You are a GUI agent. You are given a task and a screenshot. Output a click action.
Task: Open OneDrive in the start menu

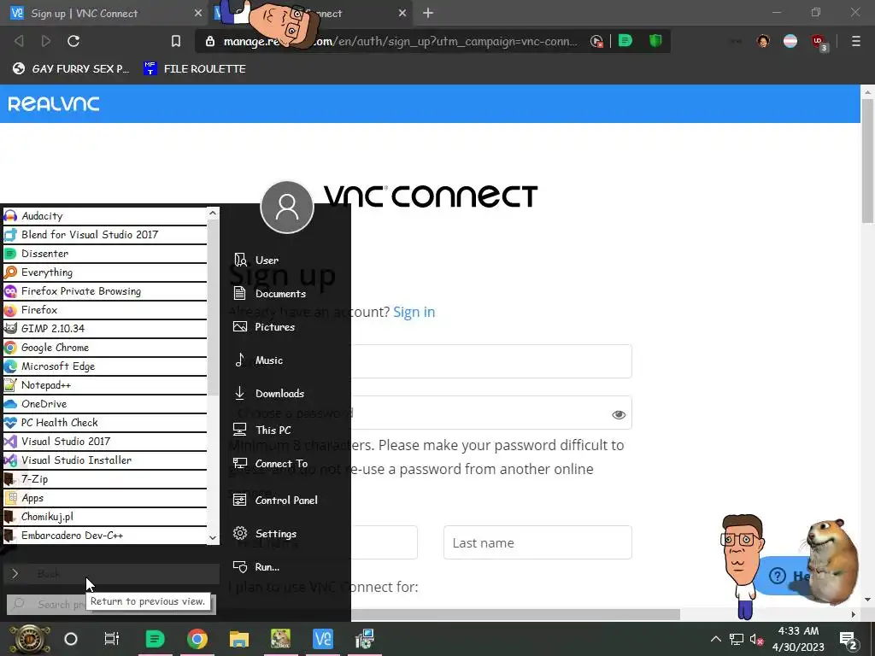(105, 404)
